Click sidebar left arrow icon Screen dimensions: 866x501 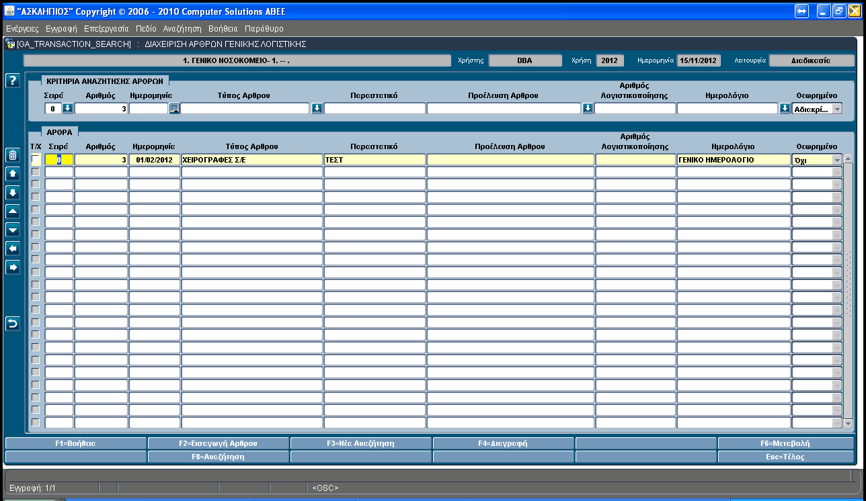pyautogui.click(x=12, y=248)
